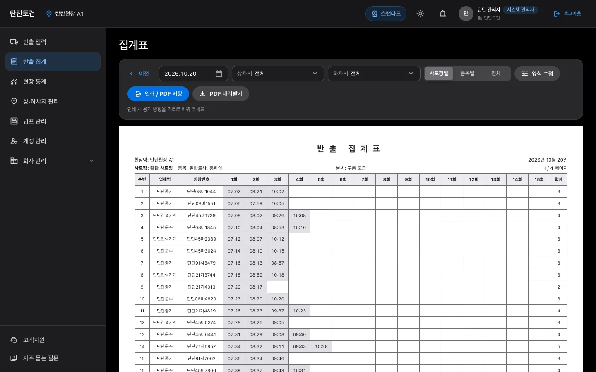Click the icon beside 덤프 관리

point(14,121)
